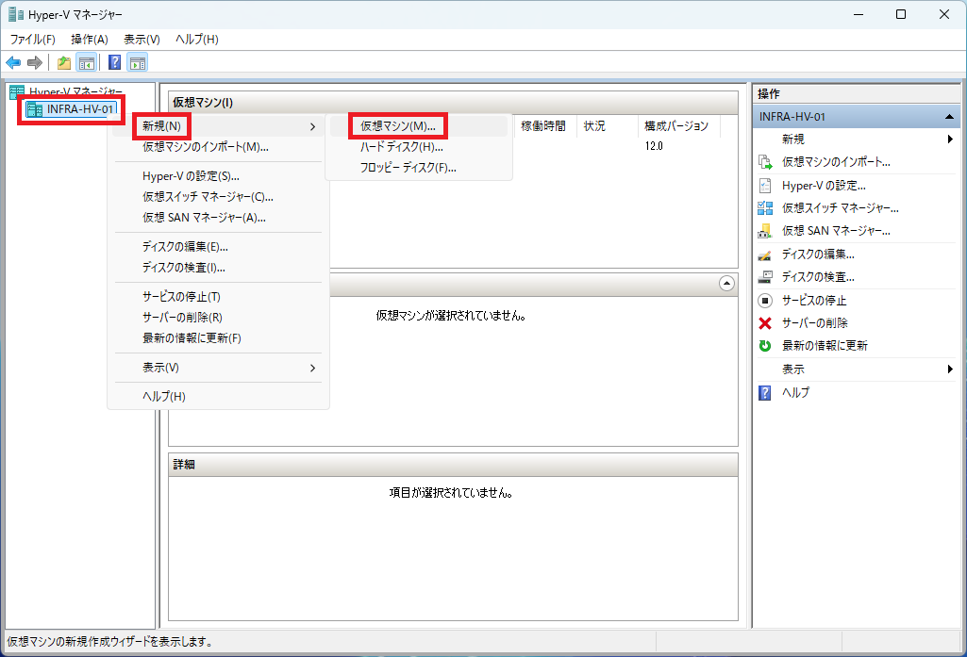The image size is (967, 657).
Task: Collapse the INFRA-HV-01 section in Actions pane
Action: 949,117
